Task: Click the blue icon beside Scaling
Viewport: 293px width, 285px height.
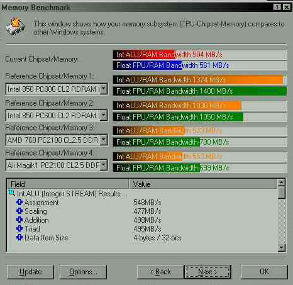Action: point(19,211)
